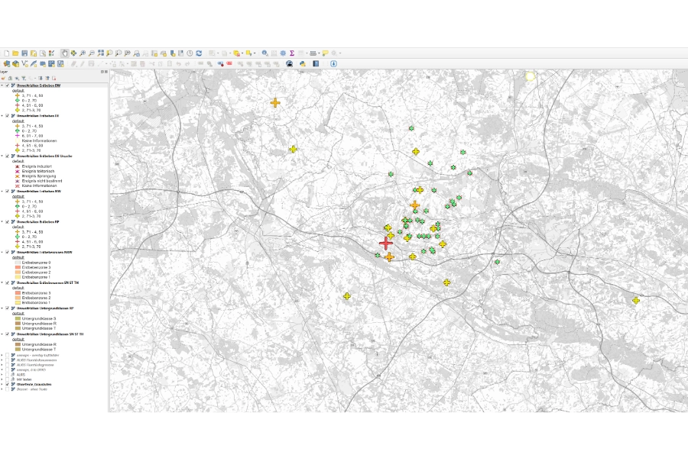Save the project with the floppy disk icon
This screenshot has height=458, width=688.
coord(24,53)
